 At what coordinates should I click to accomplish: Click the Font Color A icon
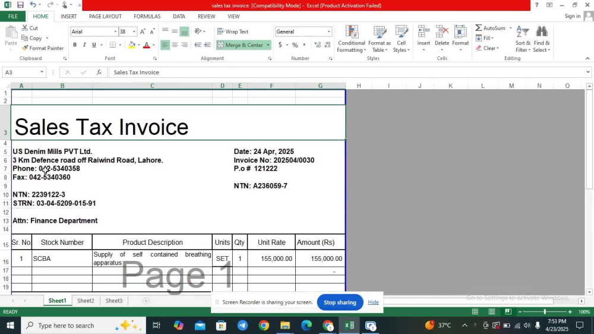[147, 45]
